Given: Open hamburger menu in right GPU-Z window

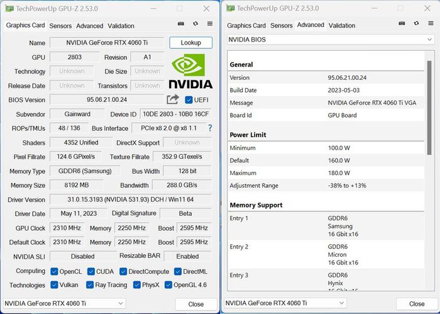Looking at the screenshot, I should (431, 23).
